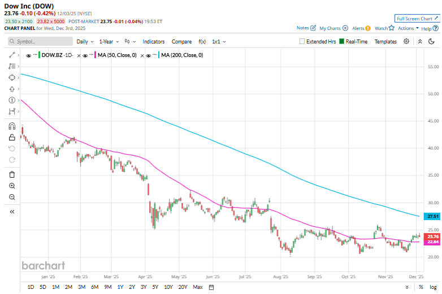Activate the magnet snap tool
The height and width of the screenshot is (294, 442).
click(12, 126)
